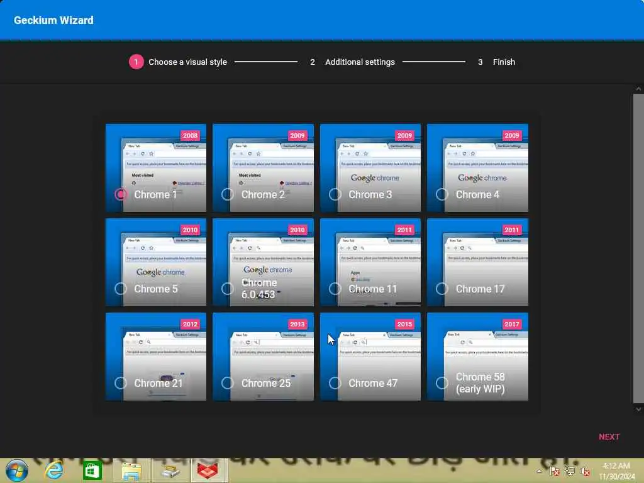Click the network tray icon

[570, 471]
